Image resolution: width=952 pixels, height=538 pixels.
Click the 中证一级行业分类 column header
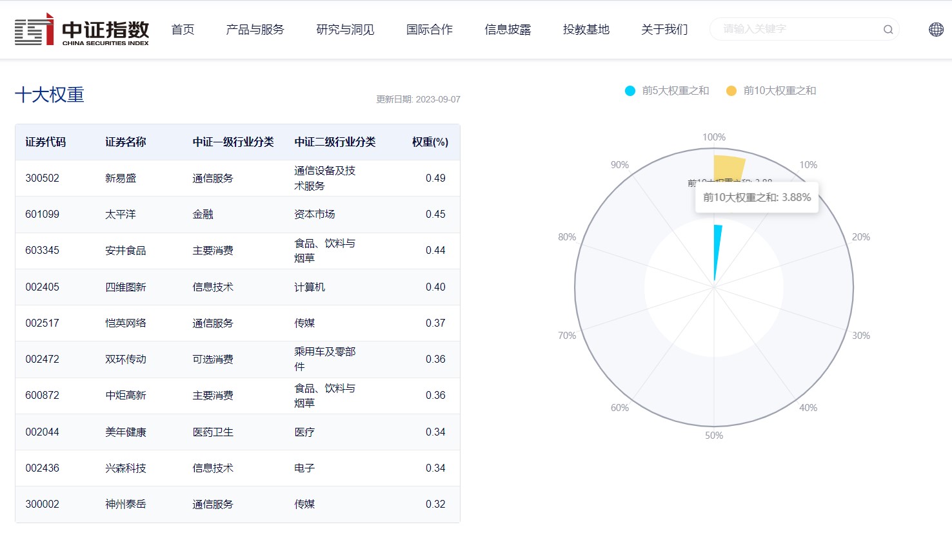[233, 142]
